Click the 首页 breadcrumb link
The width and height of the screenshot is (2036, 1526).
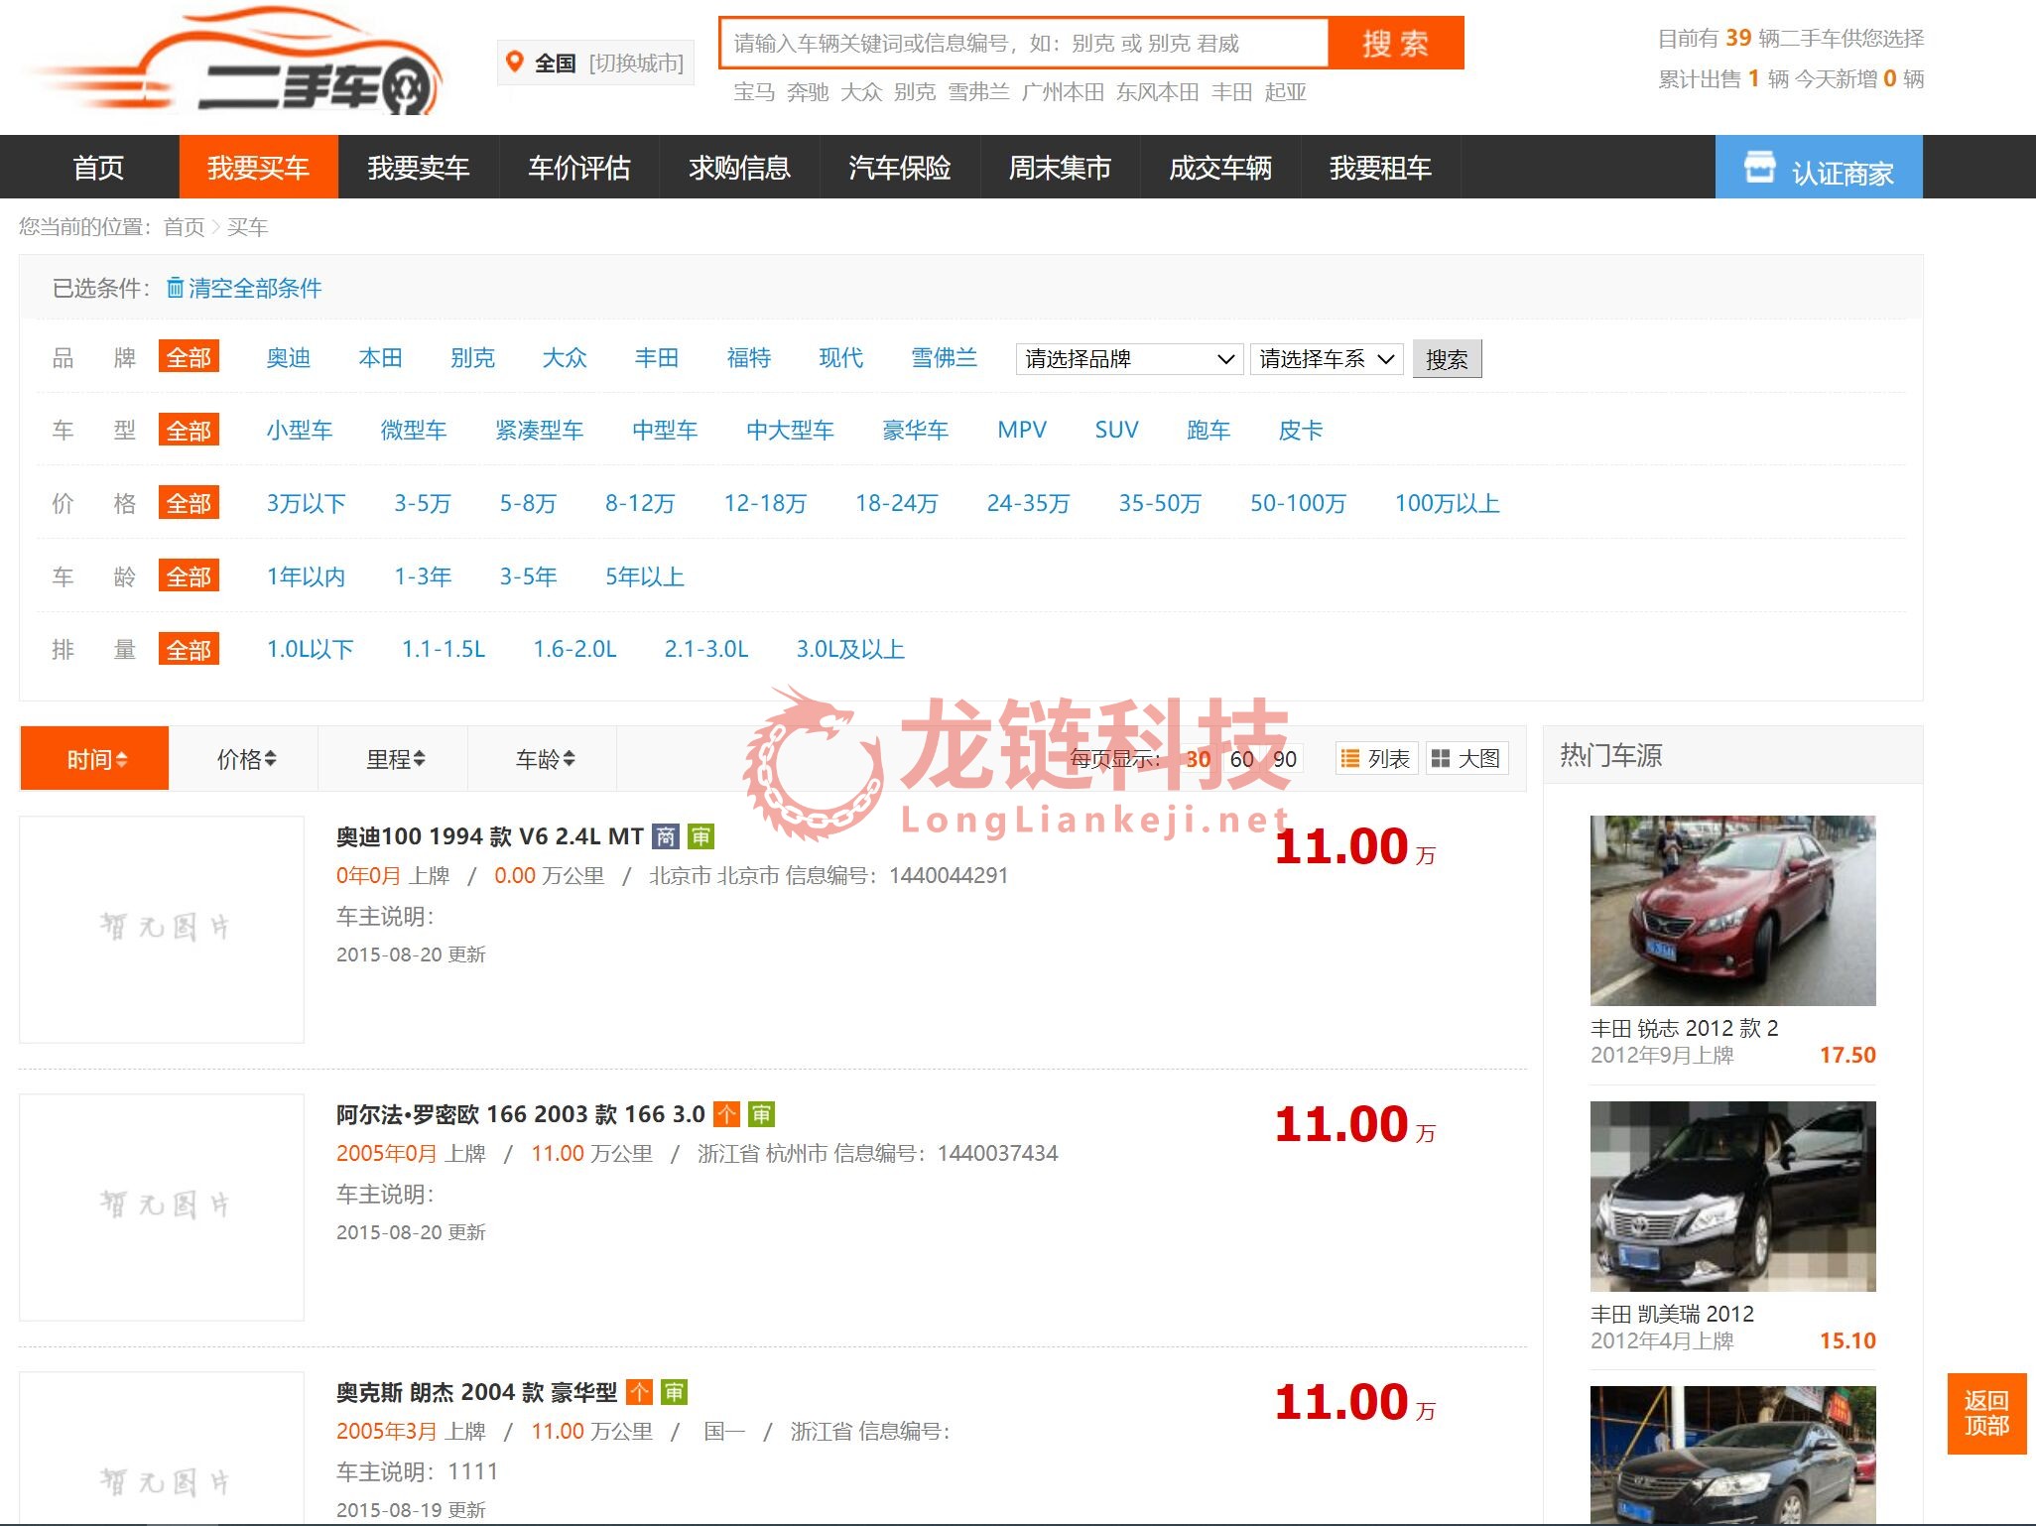(184, 227)
